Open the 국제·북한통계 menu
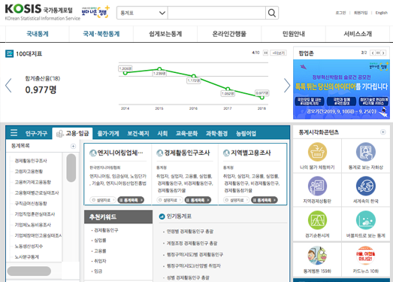Viewport: 393px width, 282px height. 101,34
